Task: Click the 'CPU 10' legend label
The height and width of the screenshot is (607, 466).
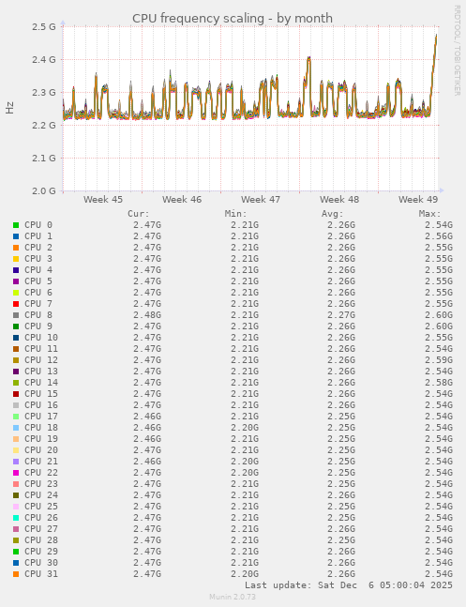Action: click(41, 338)
